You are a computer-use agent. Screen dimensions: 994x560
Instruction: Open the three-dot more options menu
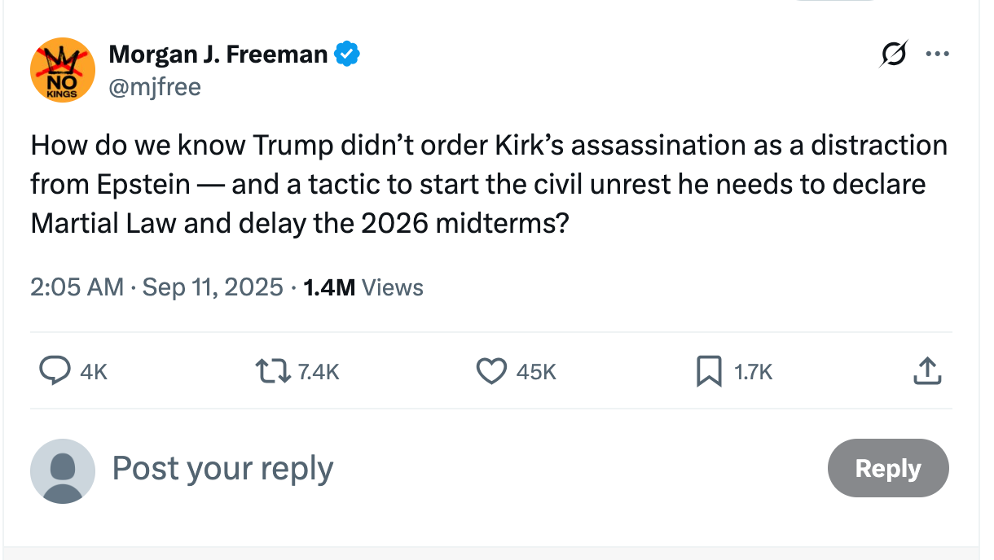(938, 55)
